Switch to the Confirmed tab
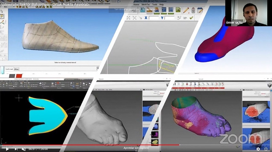Image resolution: width=272 pixels, height=152 pixels. coord(9,69)
